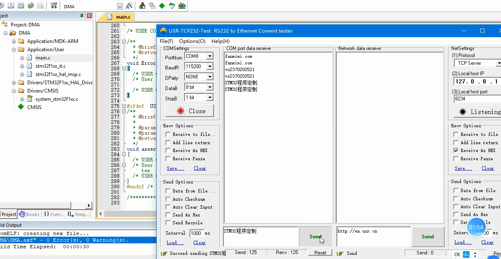Switch to the Func... panel tab
Viewport: 501px width, 259px height.
tap(54, 214)
